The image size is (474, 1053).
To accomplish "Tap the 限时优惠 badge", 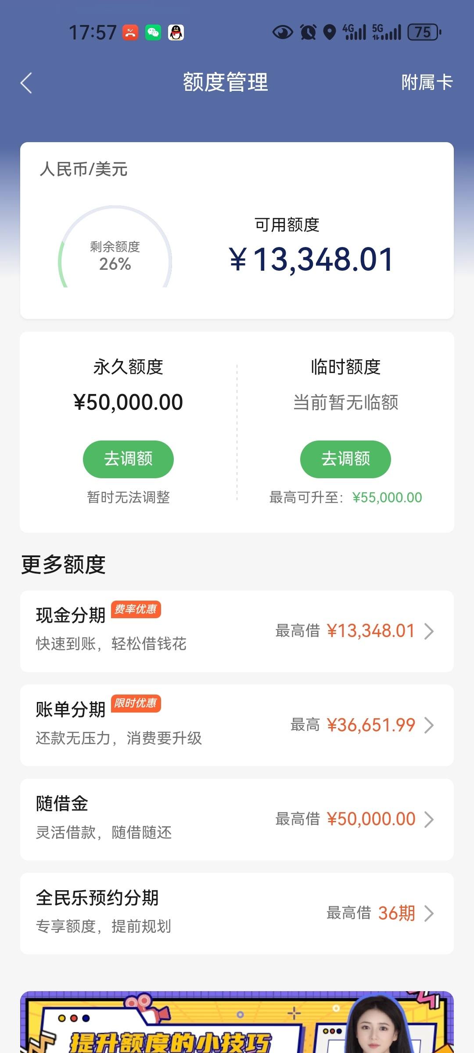I will [x=136, y=703].
